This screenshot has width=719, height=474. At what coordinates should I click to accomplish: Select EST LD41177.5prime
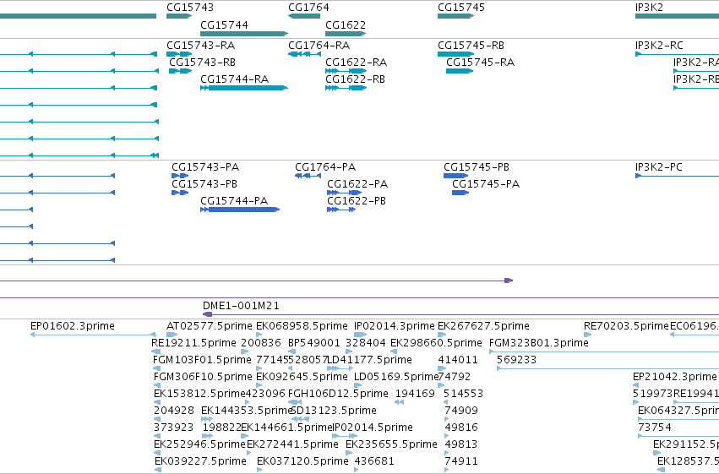[x=369, y=360]
